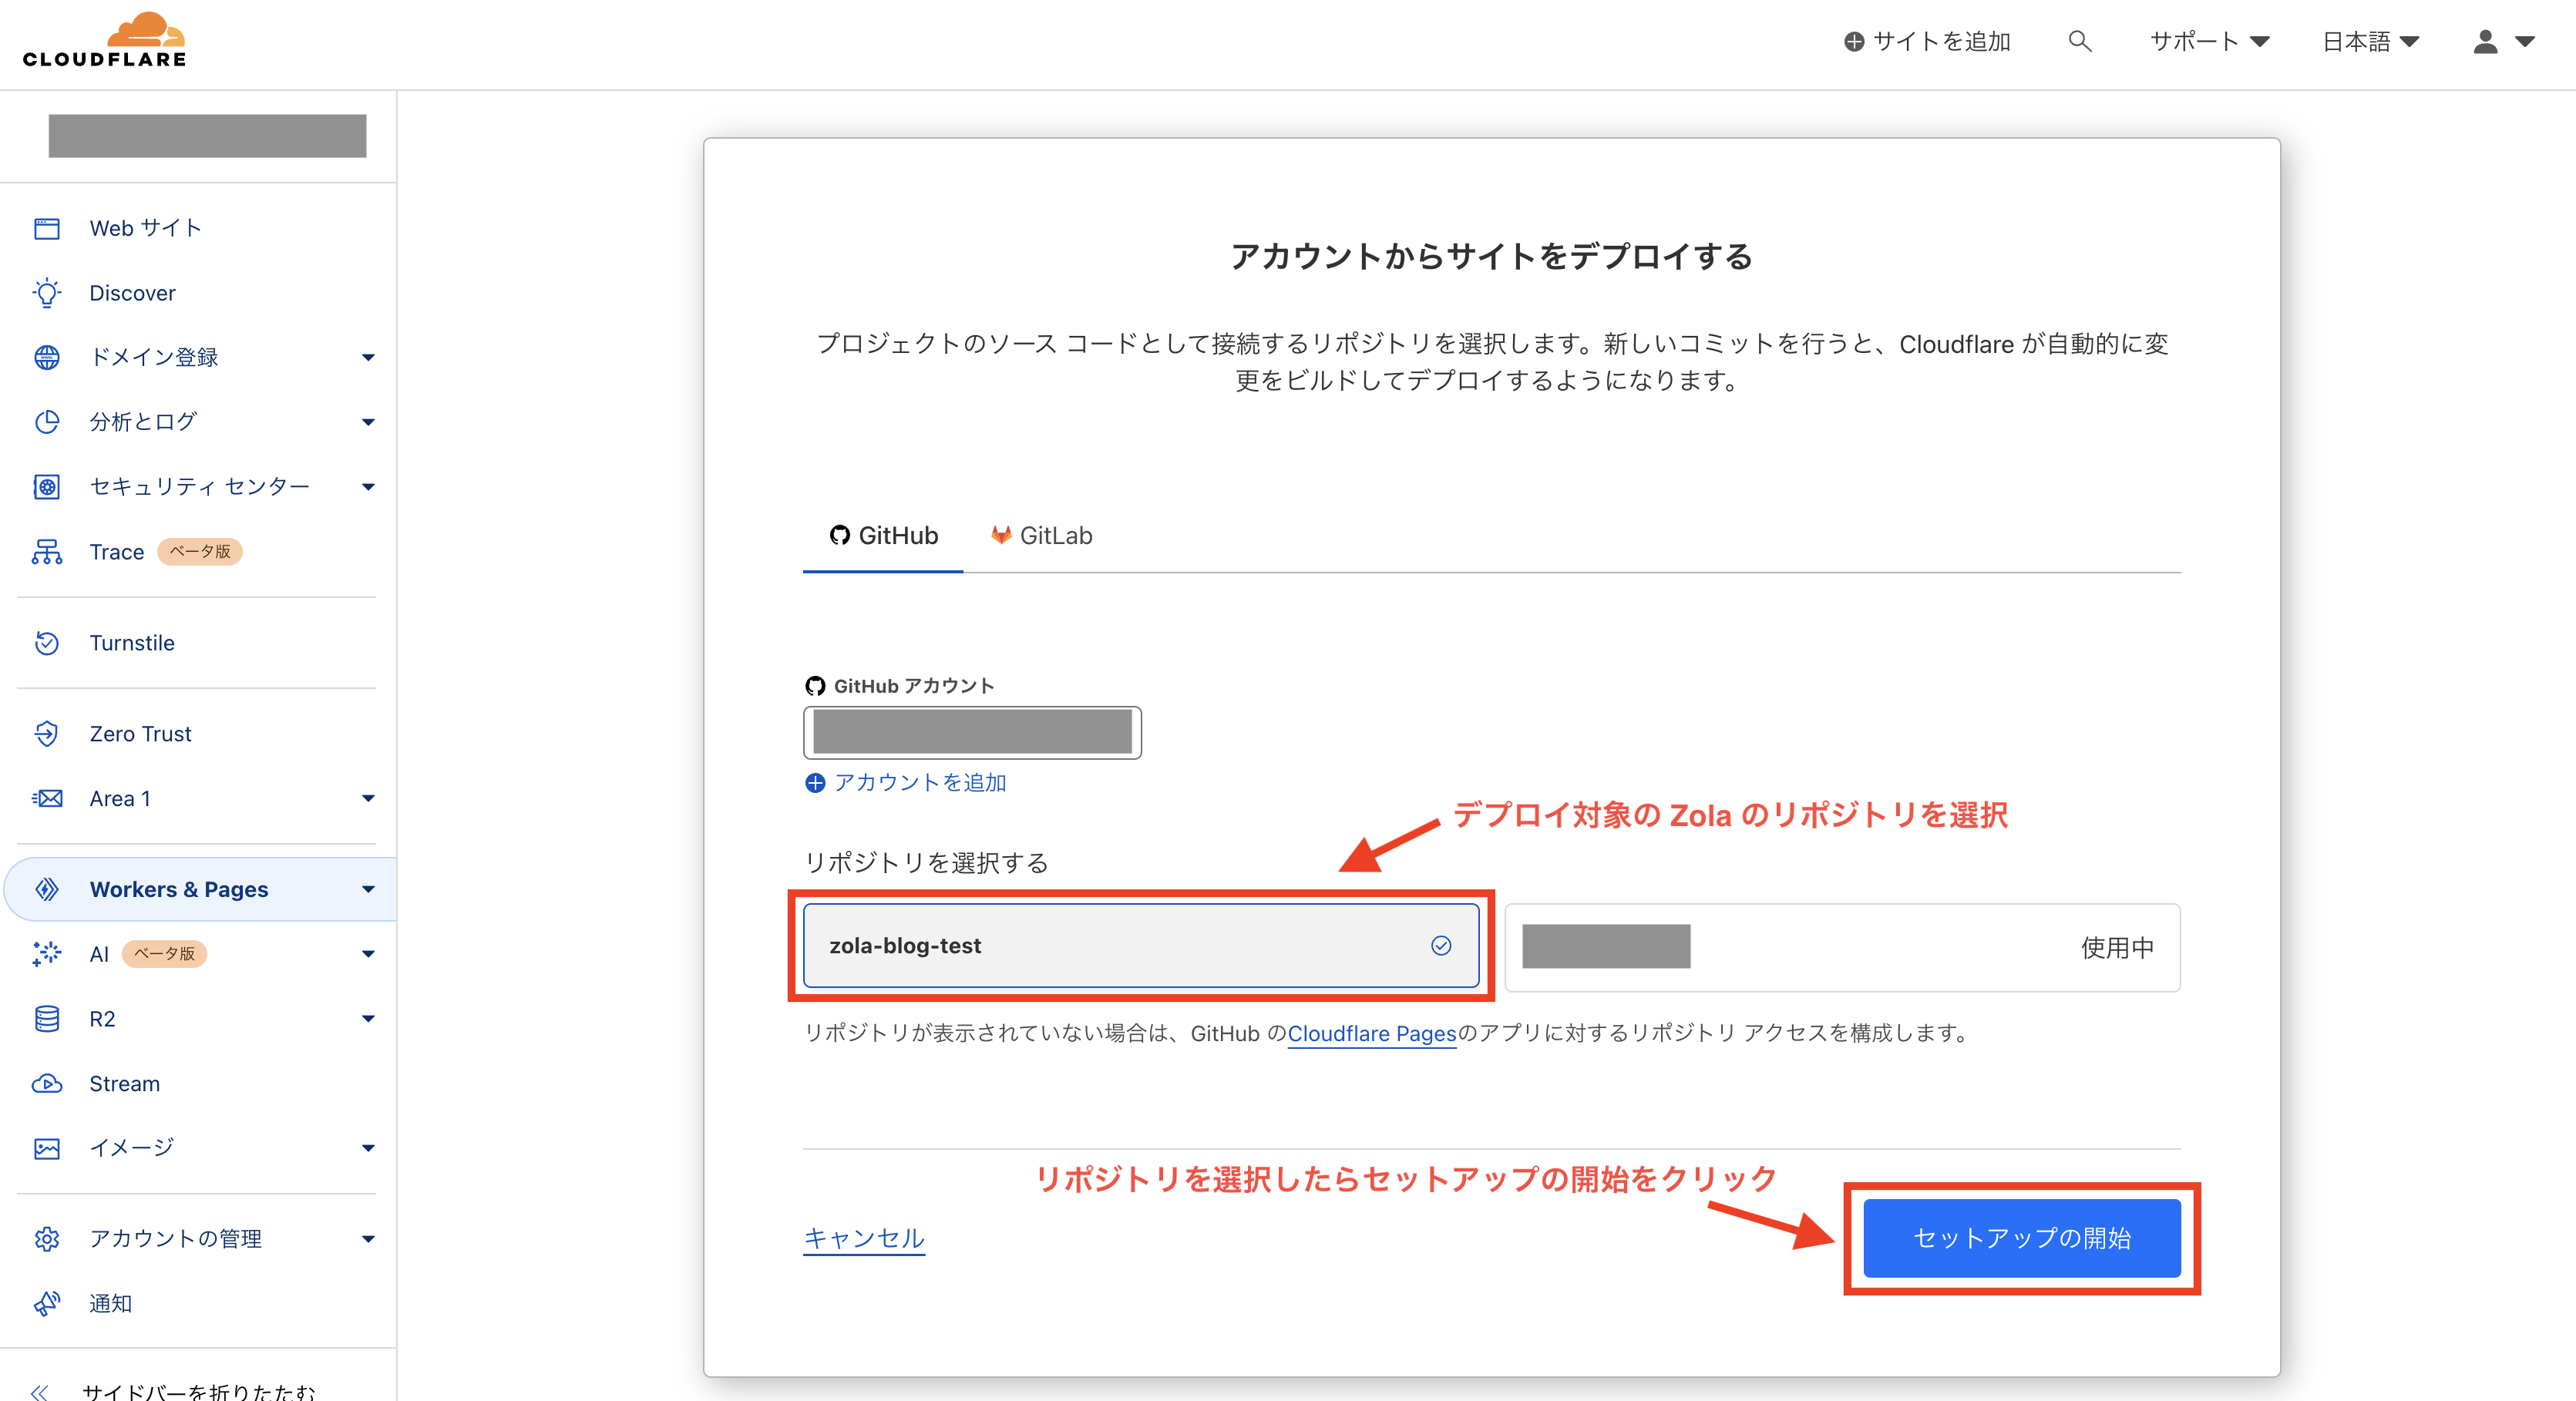
Task: Click the Discover lightbulb icon
Action: pos(46,293)
